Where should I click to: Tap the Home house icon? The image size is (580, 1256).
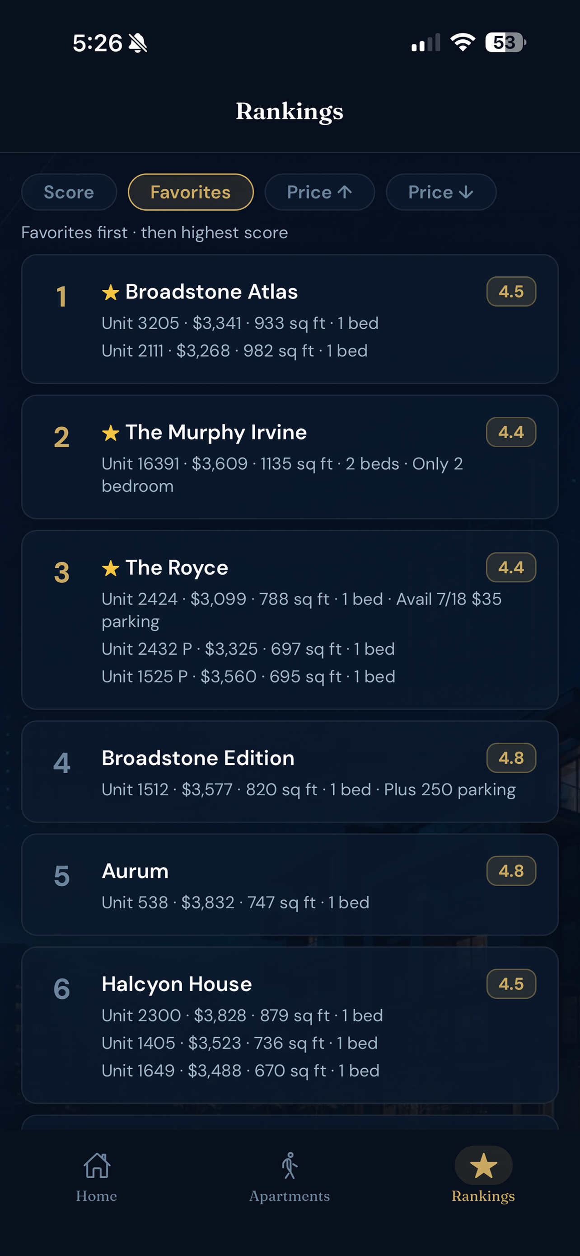(x=97, y=1165)
